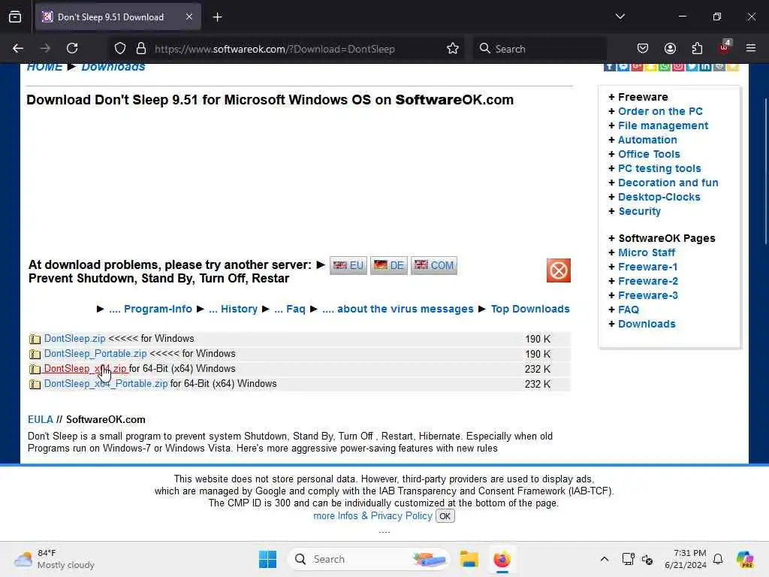Screen dimensions: 769x577
Task: Download DontSleep_x64_Portable.zip
Action: (106, 384)
